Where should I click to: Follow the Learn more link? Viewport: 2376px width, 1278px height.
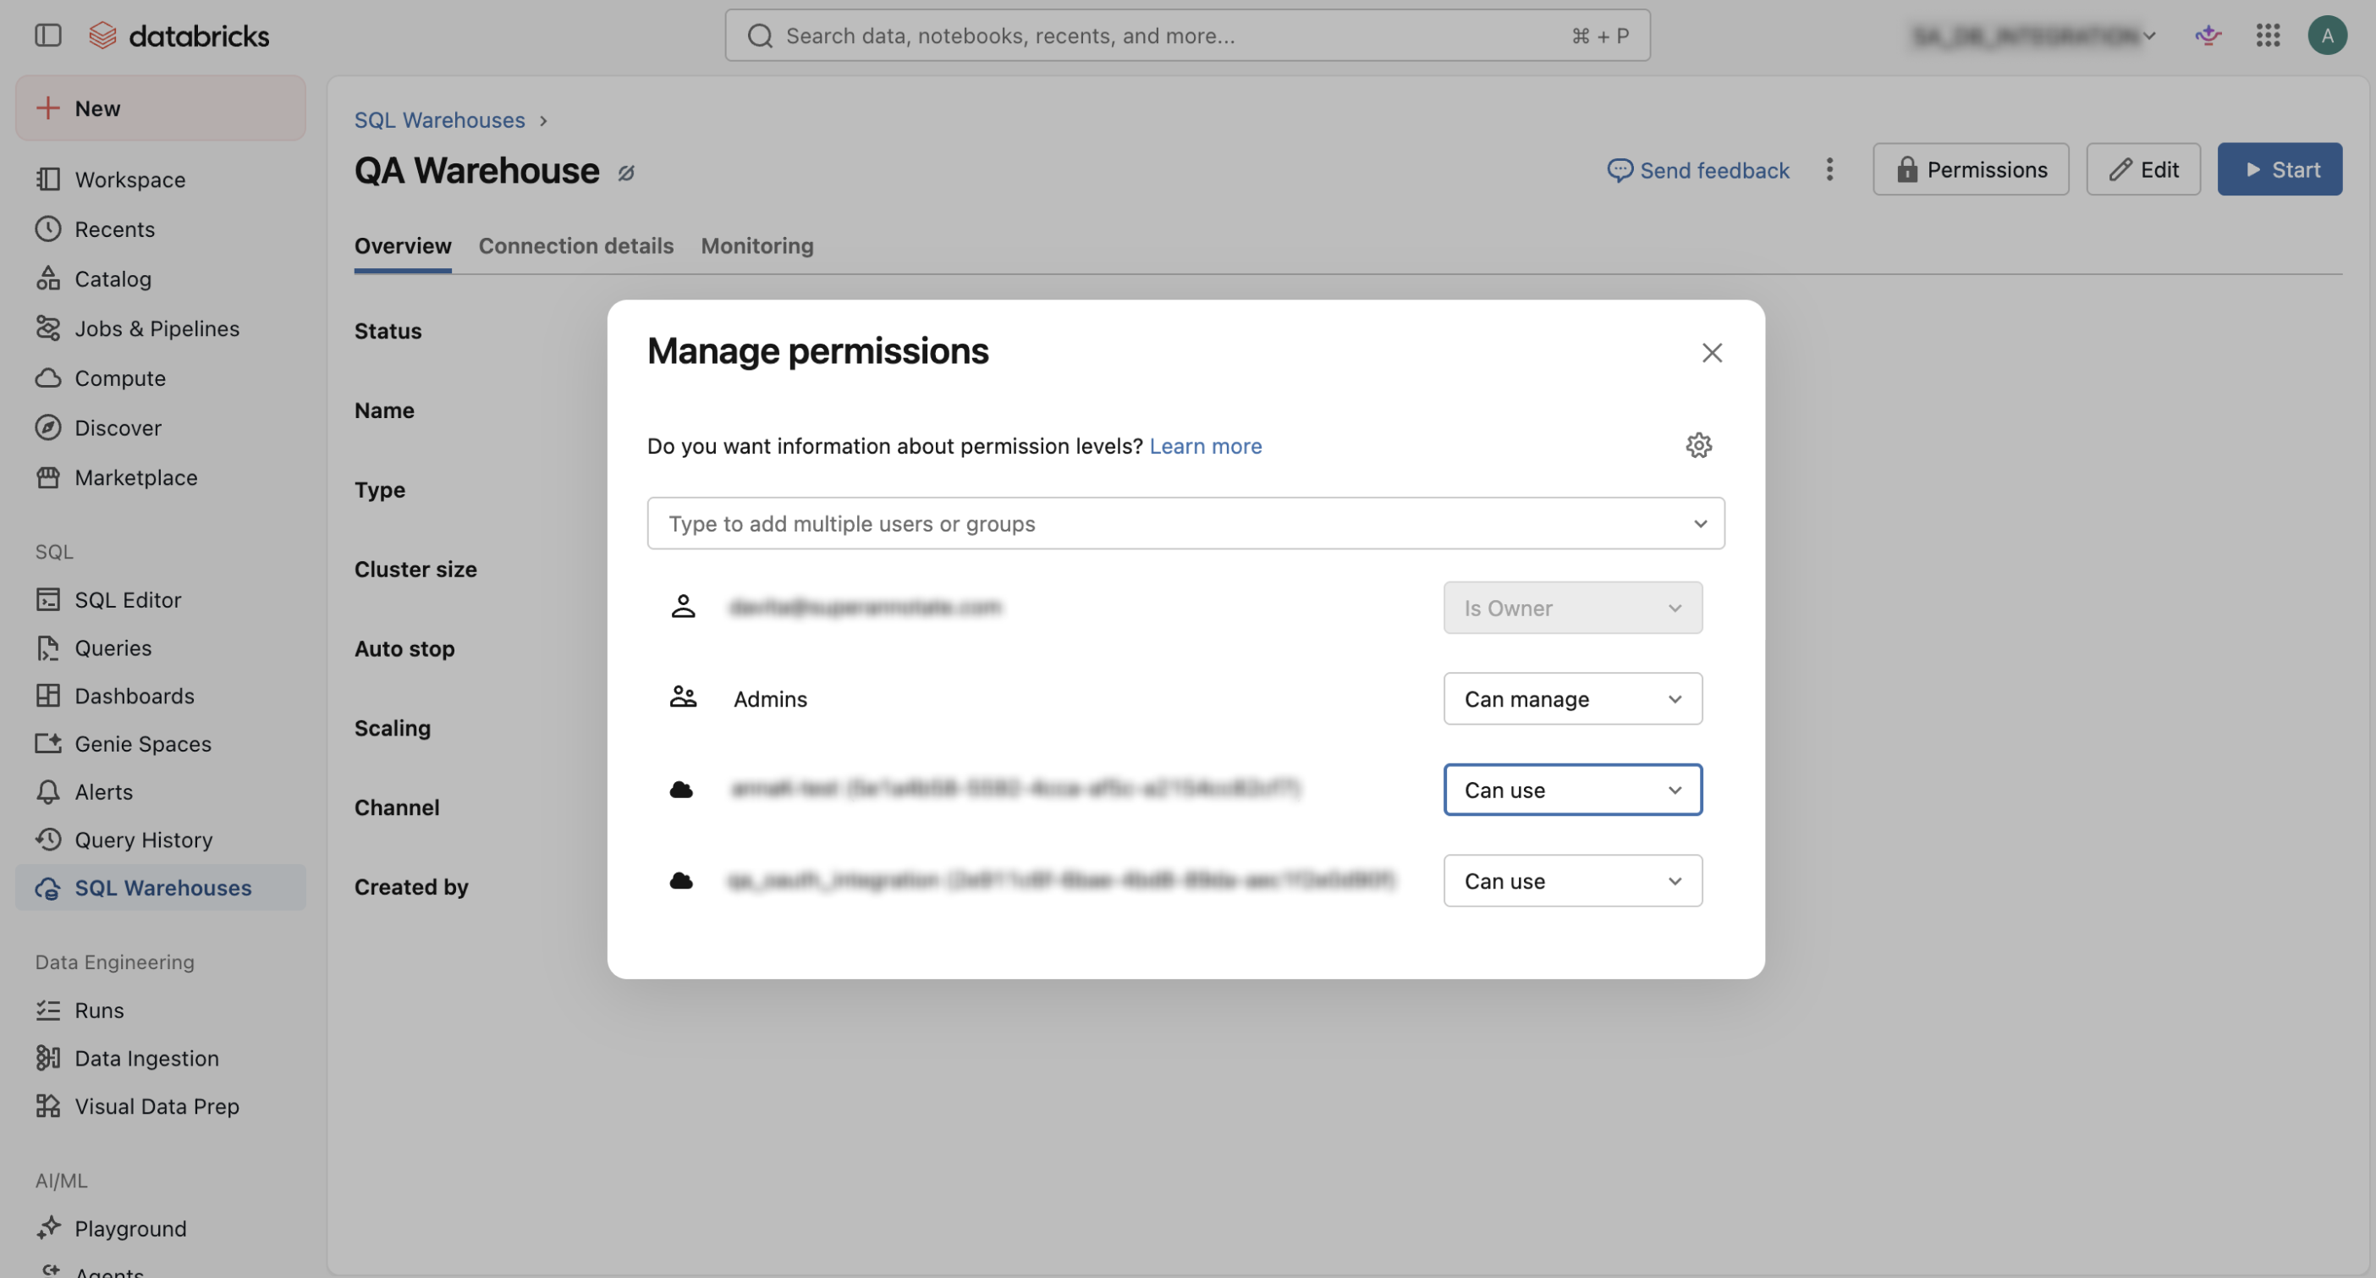(x=1206, y=446)
